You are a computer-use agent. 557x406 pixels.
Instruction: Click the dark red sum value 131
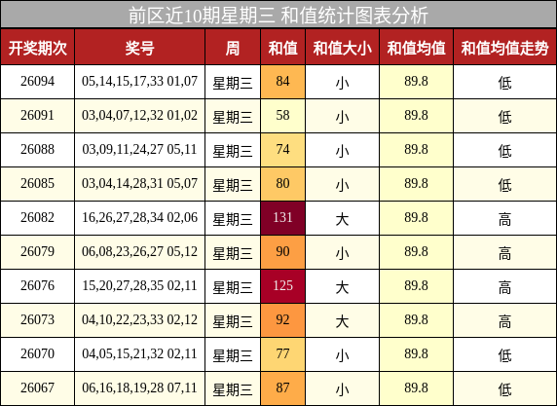(x=282, y=218)
